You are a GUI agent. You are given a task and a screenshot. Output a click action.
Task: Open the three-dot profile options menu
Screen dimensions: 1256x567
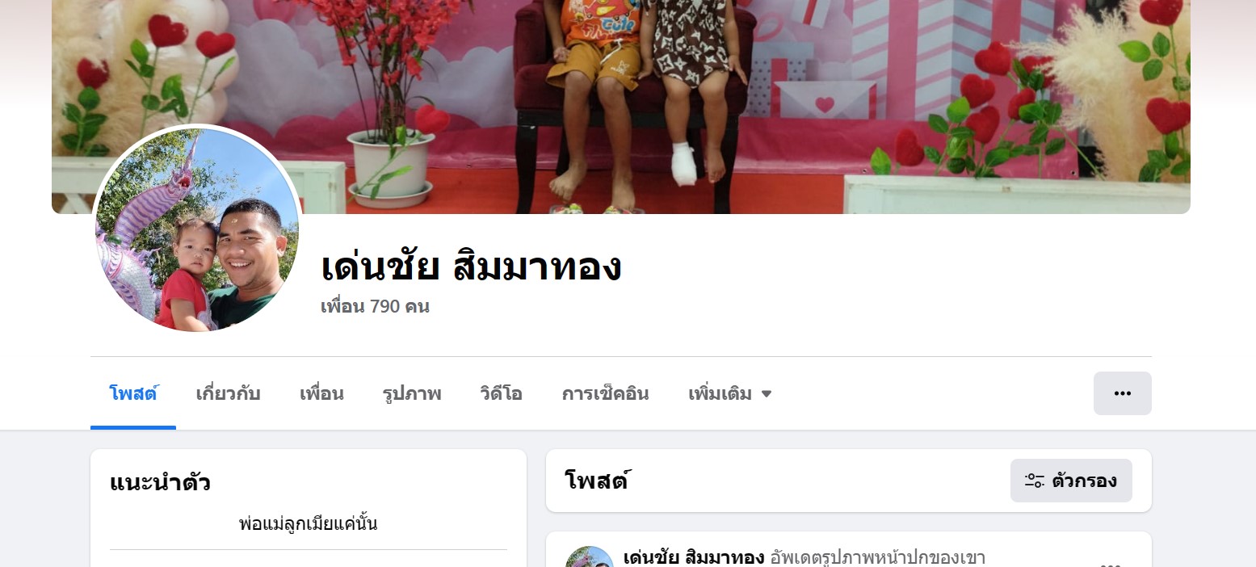point(1122,393)
